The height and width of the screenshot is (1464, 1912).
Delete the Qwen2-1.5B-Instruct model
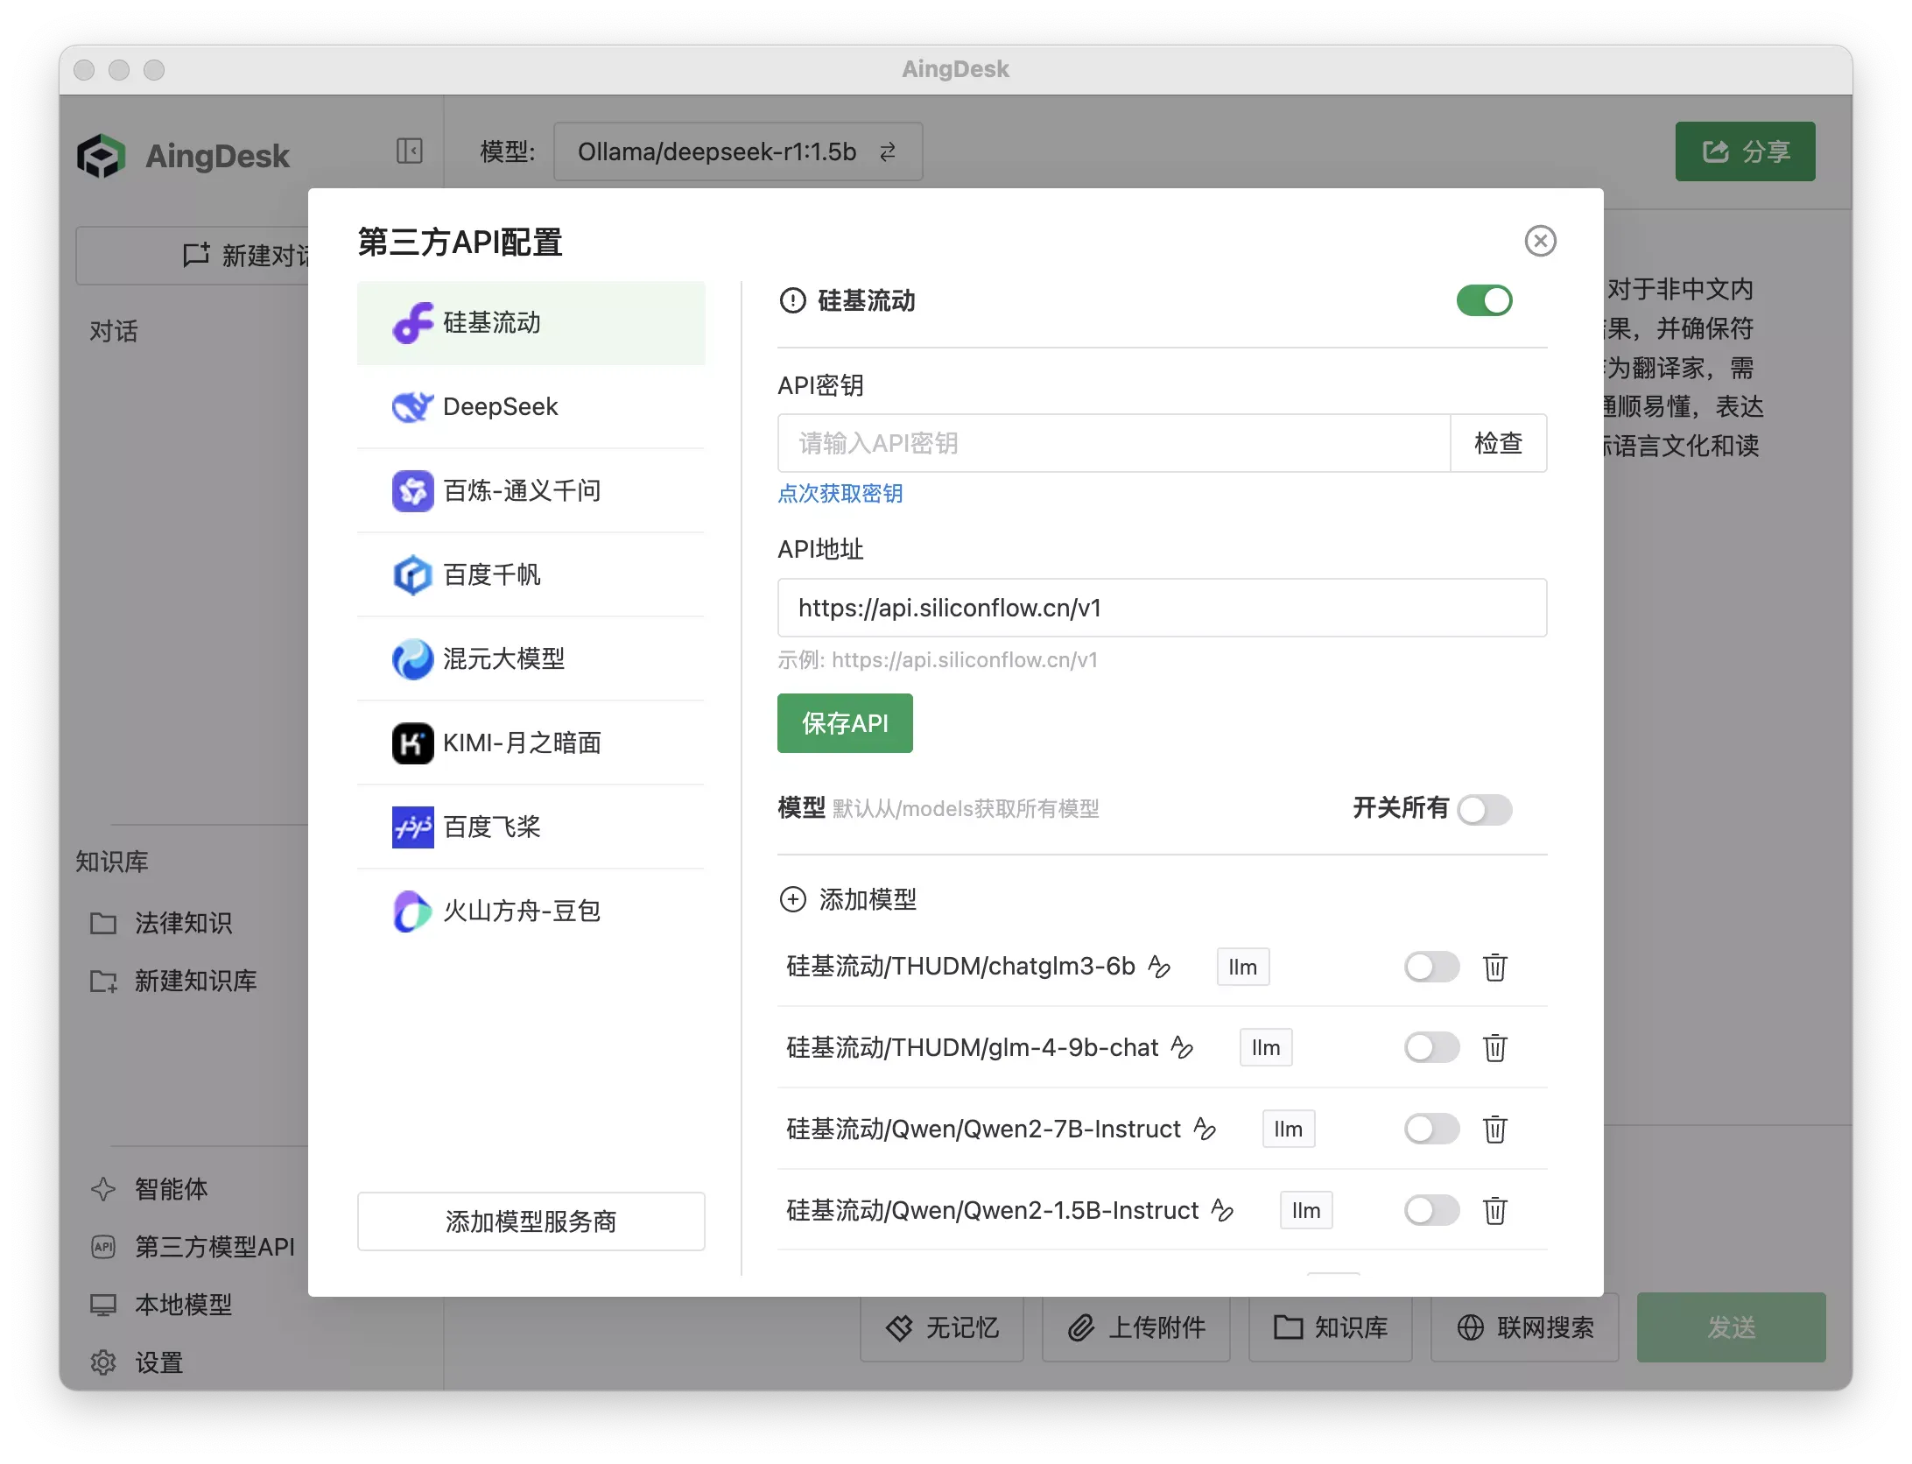[1494, 1211]
